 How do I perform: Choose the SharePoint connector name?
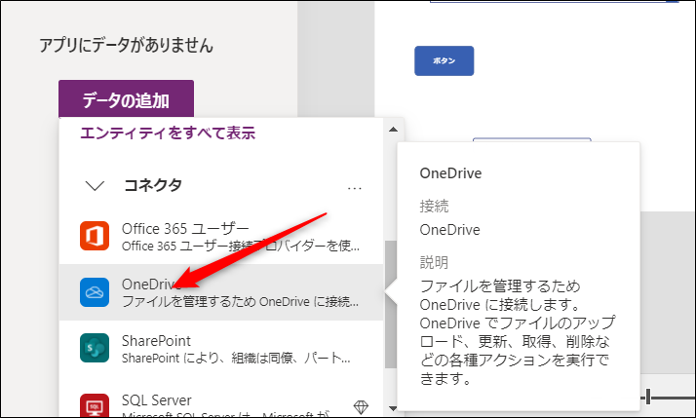click(x=156, y=341)
